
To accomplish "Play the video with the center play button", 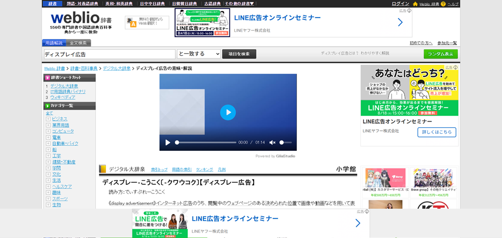I will tap(228, 112).
